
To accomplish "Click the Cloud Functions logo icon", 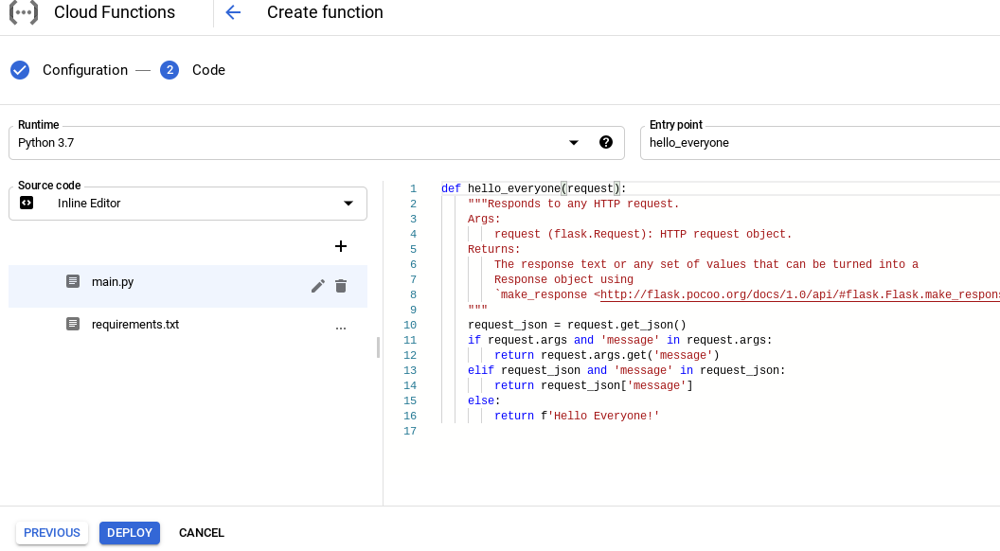I will pyautogui.click(x=24, y=12).
